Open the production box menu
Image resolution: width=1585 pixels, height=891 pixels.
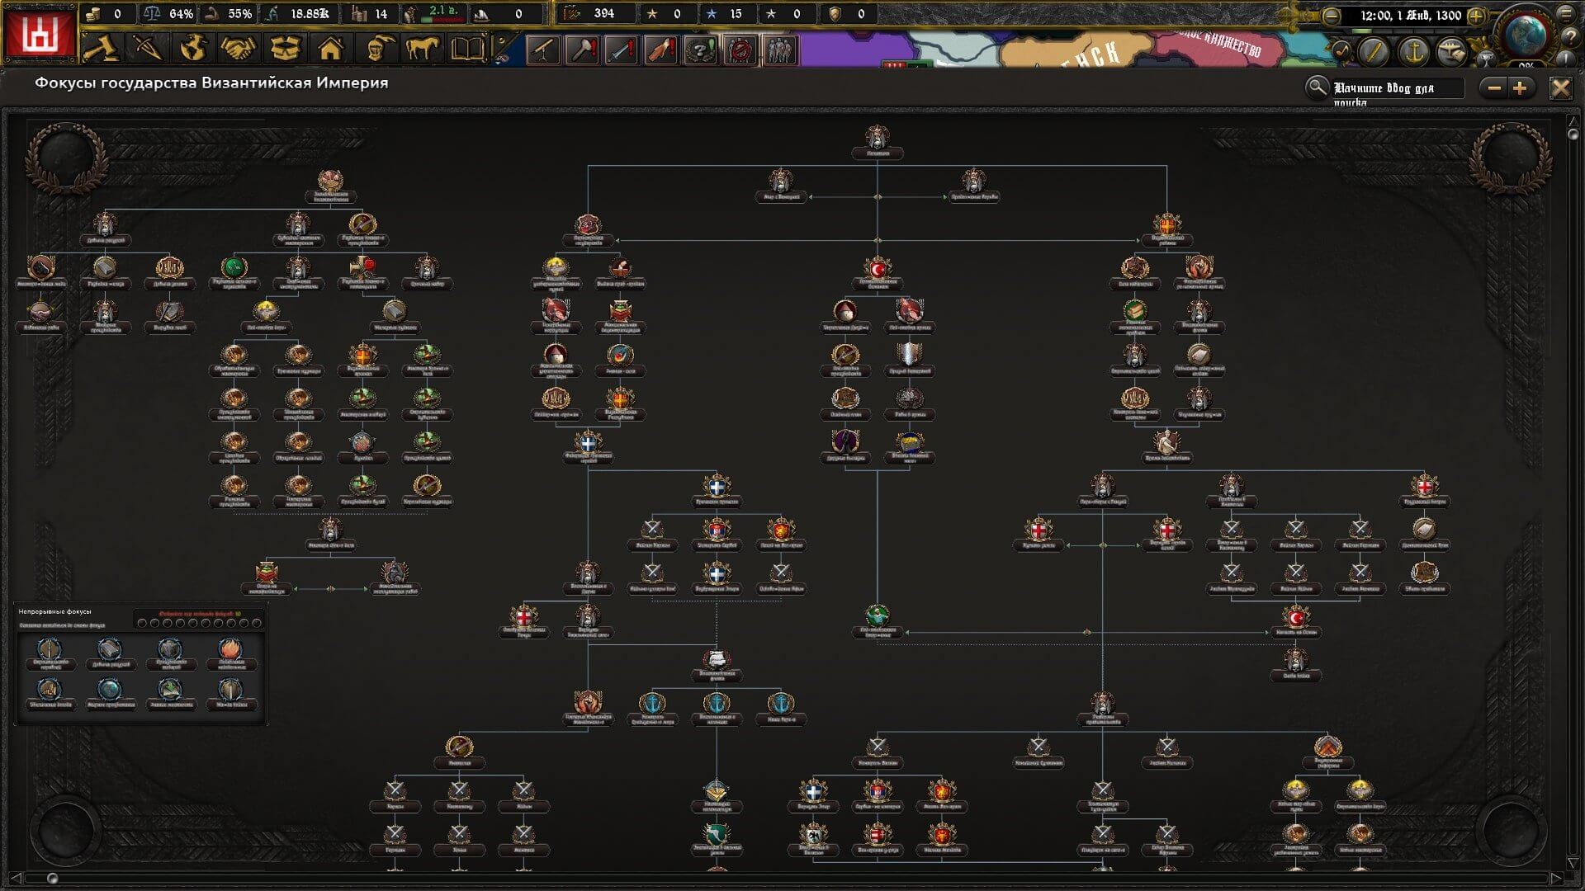(x=285, y=49)
